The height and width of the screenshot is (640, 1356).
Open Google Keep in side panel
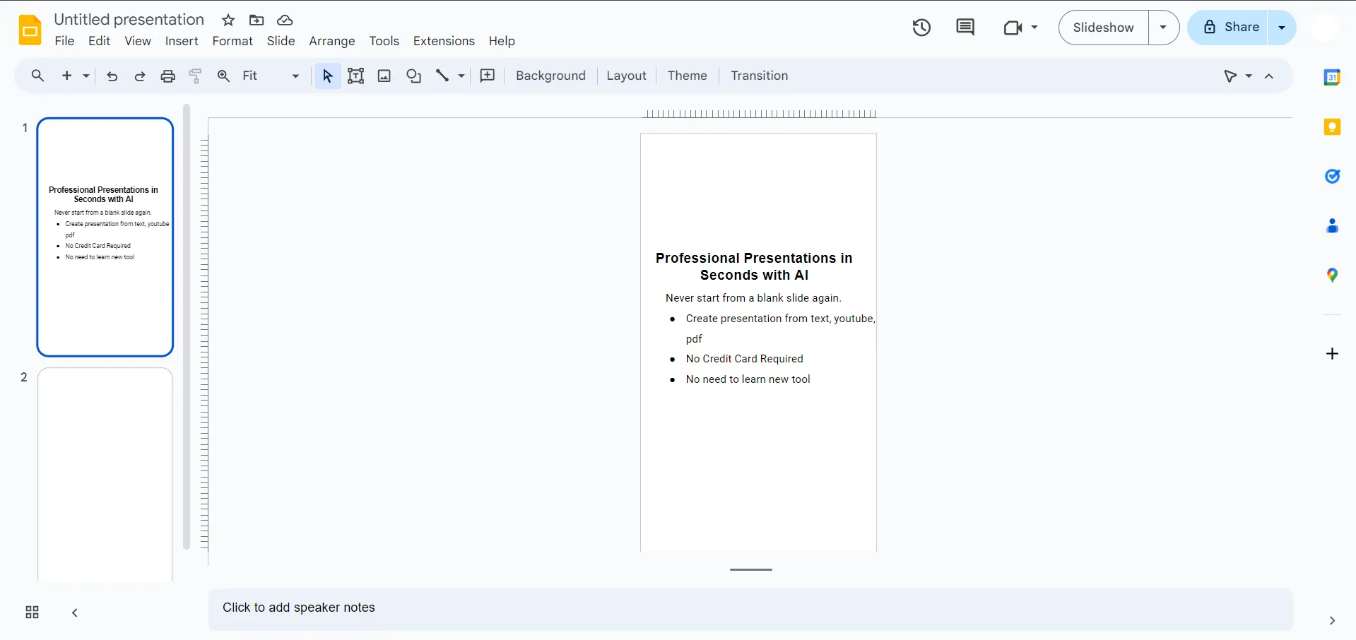click(1331, 127)
